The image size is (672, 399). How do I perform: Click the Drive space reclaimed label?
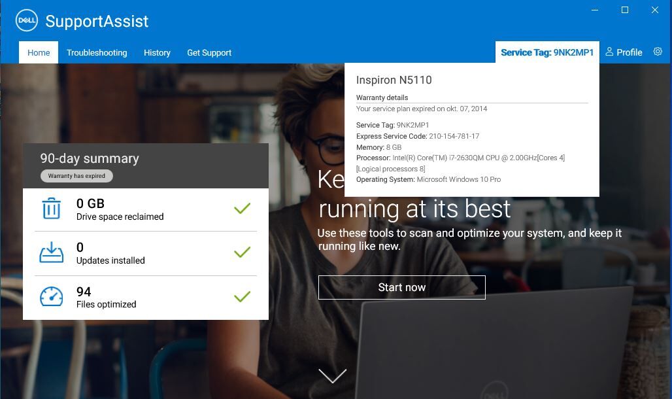[x=120, y=217]
